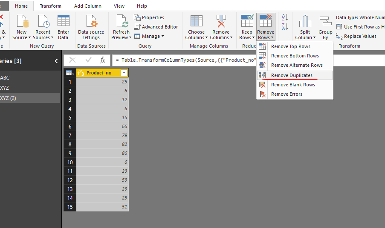Select Remove Top Rows

(x=295, y=46)
